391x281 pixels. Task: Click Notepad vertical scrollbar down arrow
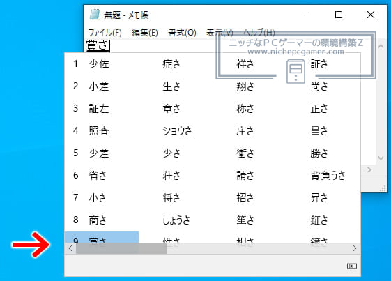click(381, 158)
